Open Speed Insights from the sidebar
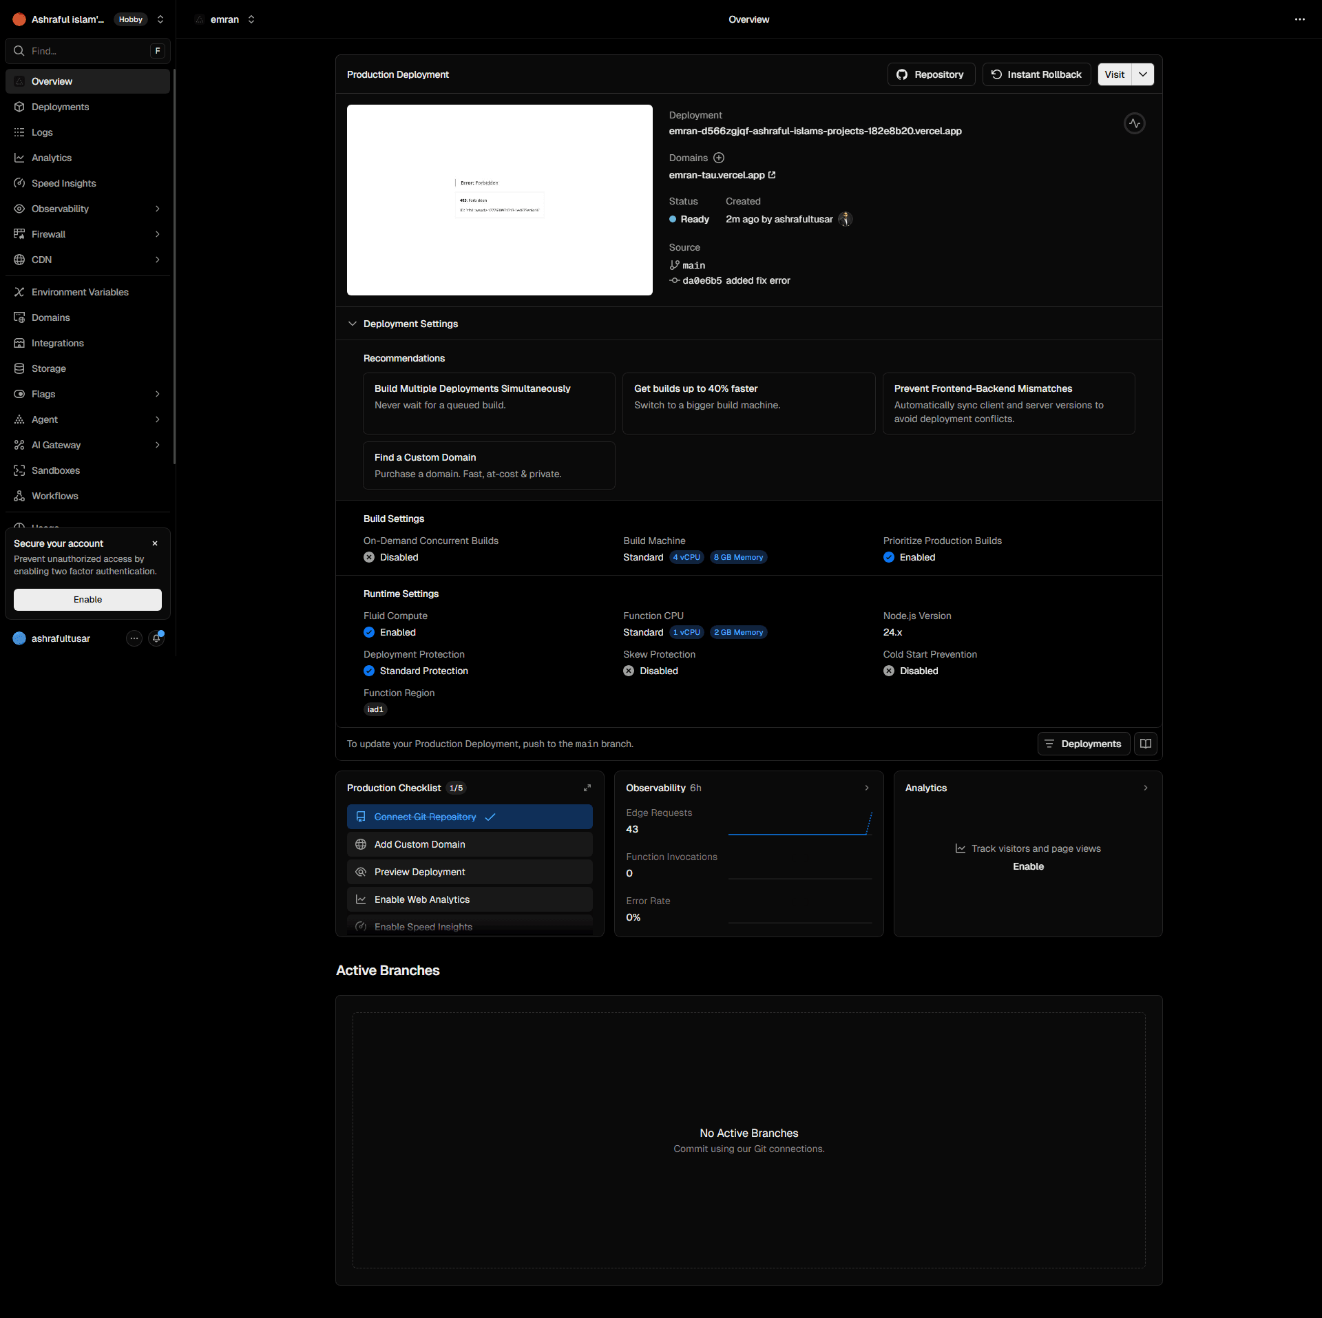1322x1318 pixels. [87, 183]
